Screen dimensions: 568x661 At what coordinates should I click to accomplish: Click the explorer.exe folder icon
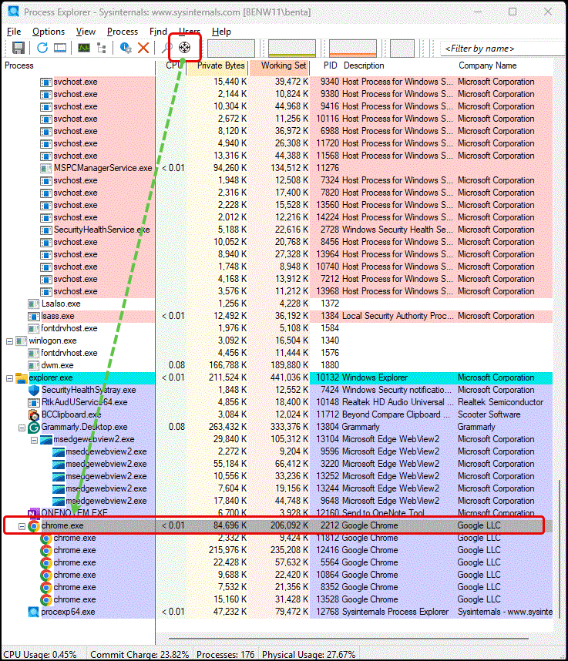22,377
